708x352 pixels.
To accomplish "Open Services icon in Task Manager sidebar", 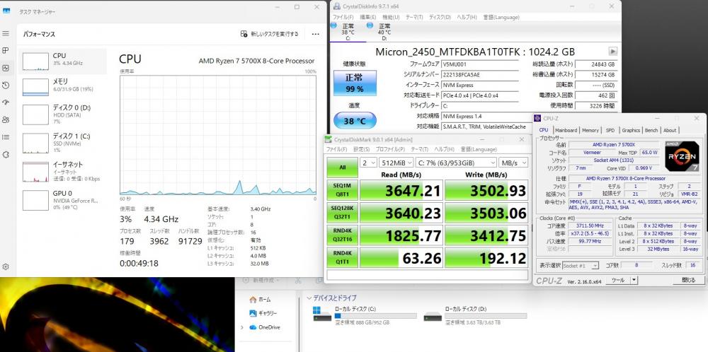I will tap(6, 155).
